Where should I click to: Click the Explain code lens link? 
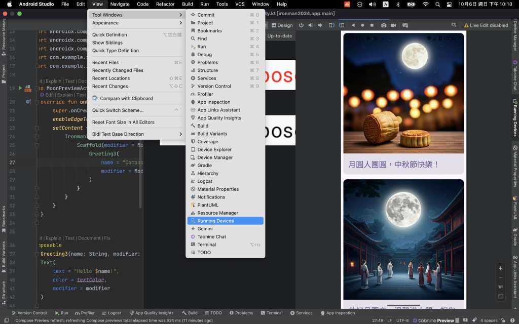click(65, 95)
